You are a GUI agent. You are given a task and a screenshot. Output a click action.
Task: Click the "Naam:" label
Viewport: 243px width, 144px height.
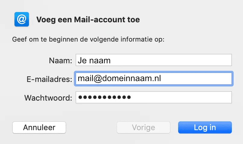[60, 61]
